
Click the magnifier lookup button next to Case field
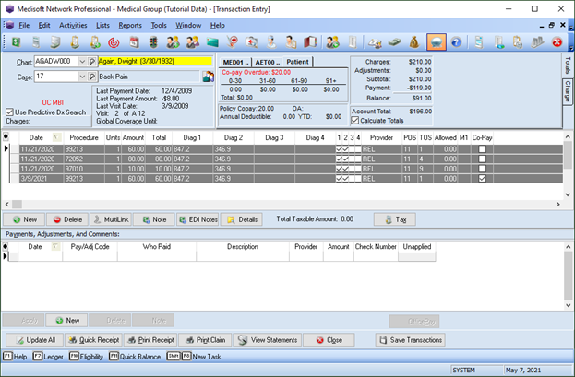pyautogui.click(x=92, y=77)
